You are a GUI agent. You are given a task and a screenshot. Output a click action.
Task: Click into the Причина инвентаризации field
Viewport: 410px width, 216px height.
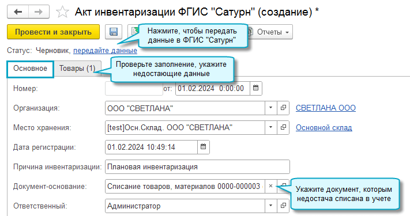(197, 166)
